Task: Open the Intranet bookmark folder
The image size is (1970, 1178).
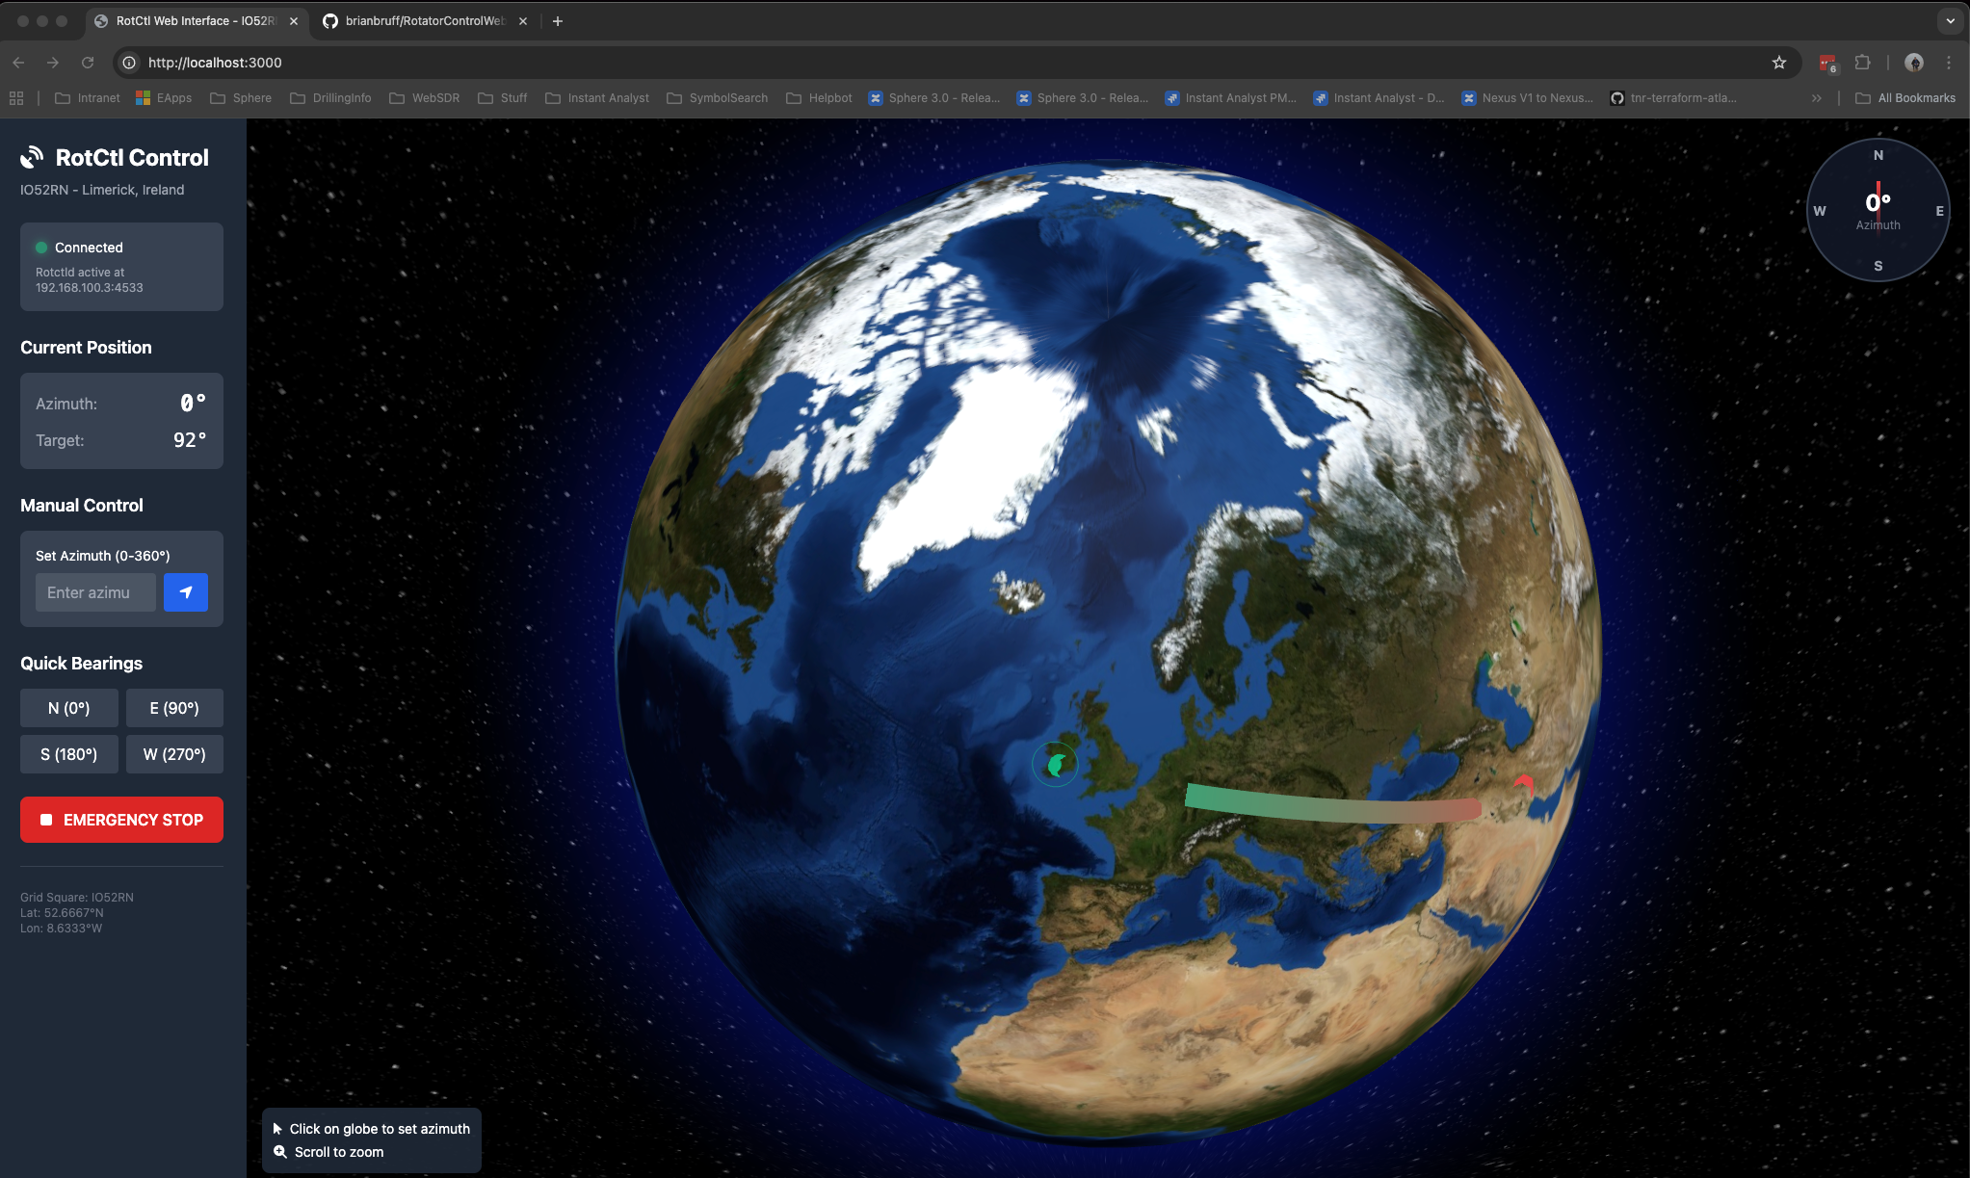Action: (88, 98)
